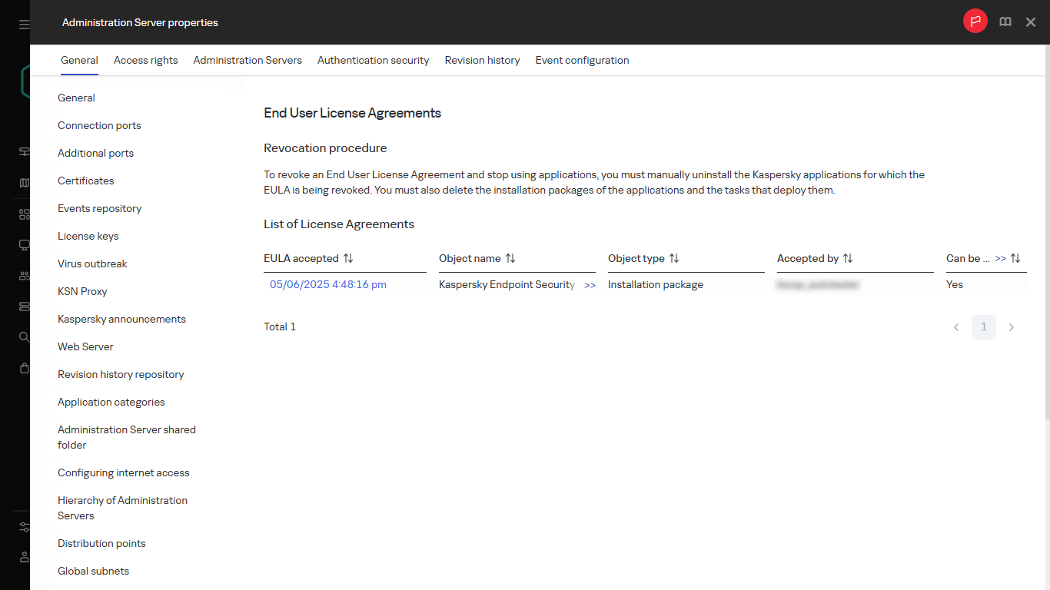Open the Event configuration tab
Viewport: 1050px width, 590px height.
(582, 60)
